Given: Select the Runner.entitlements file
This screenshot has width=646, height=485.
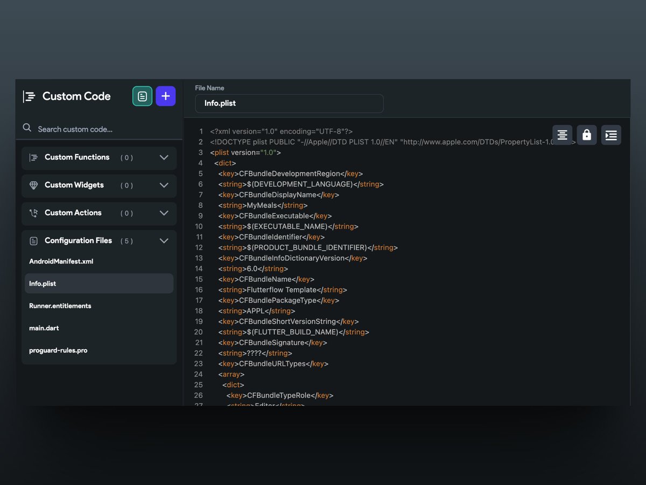Looking at the screenshot, I should 60,306.
